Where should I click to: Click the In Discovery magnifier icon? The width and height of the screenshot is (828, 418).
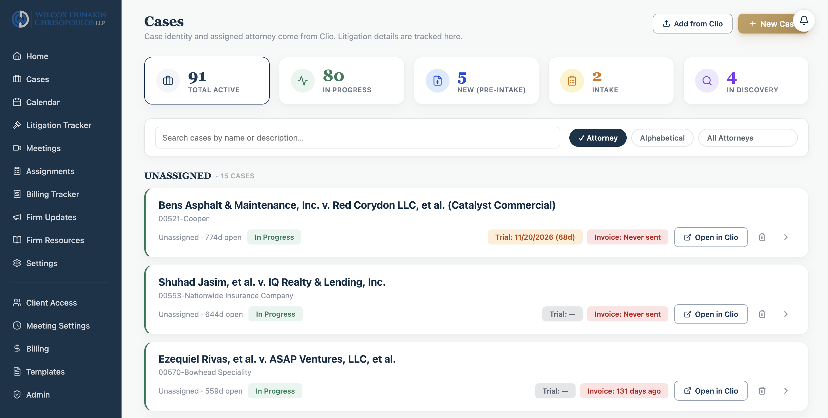[x=706, y=80]
